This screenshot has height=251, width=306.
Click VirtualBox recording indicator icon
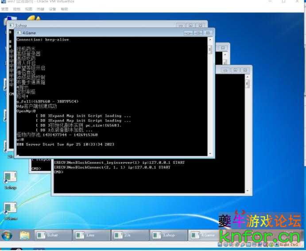coord(260,244)
